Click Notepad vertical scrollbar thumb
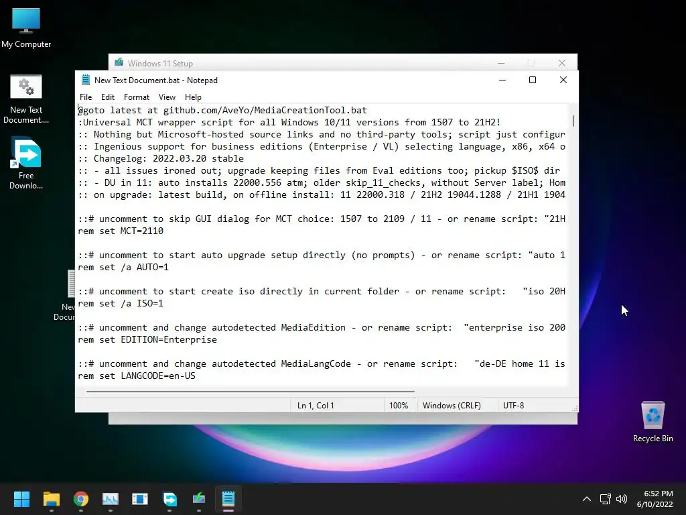 pyautogui.click(x=573, y=121)
